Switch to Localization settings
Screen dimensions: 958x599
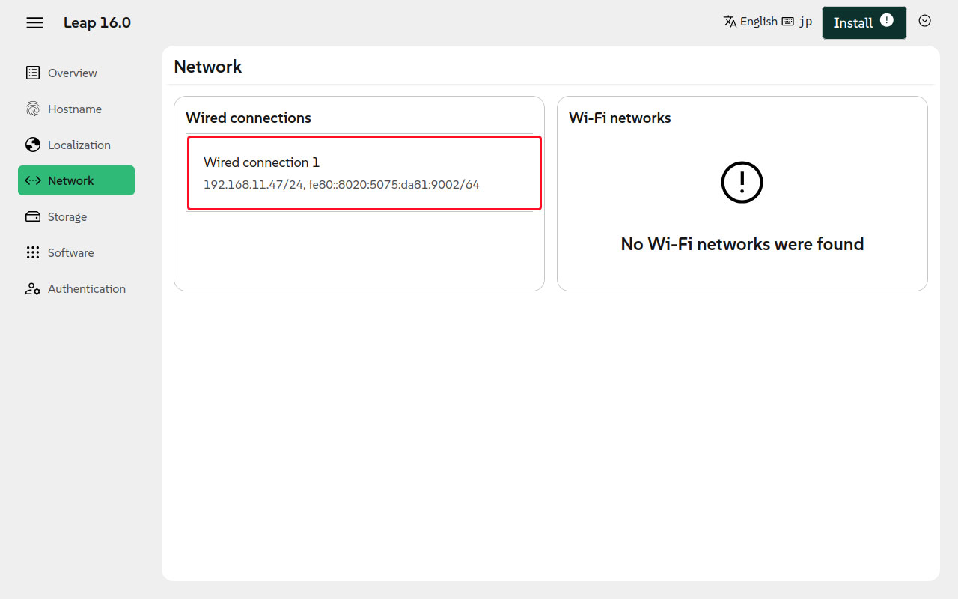[79, 145]
